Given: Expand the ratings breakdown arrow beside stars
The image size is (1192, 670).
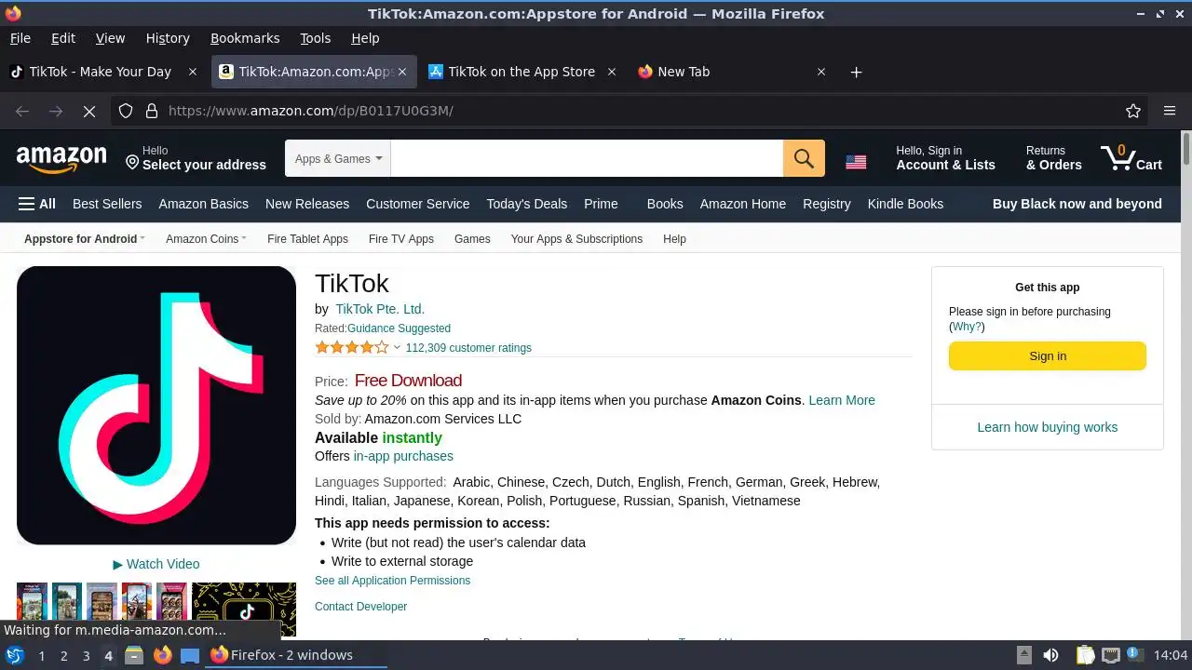Looking at the screenshot, I should click(397, 348).
